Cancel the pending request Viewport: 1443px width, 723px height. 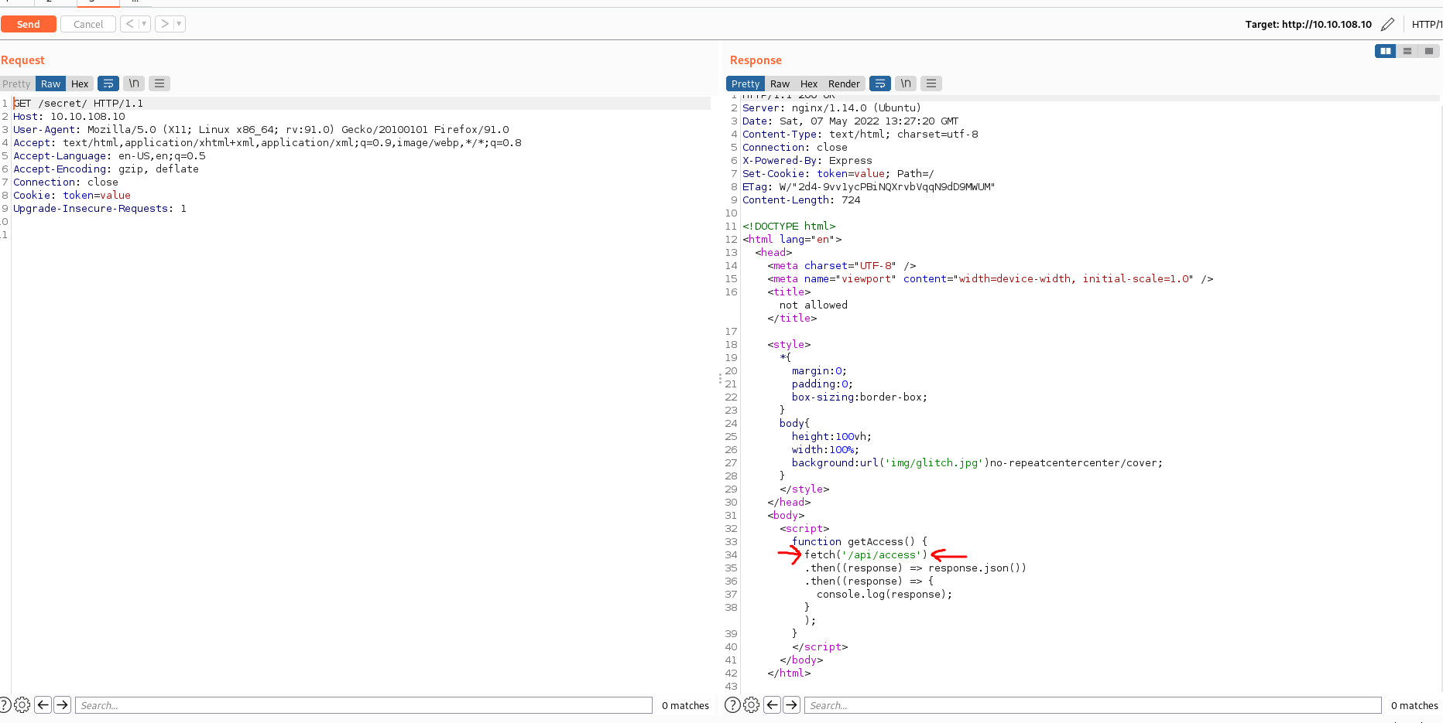(88, 24)
